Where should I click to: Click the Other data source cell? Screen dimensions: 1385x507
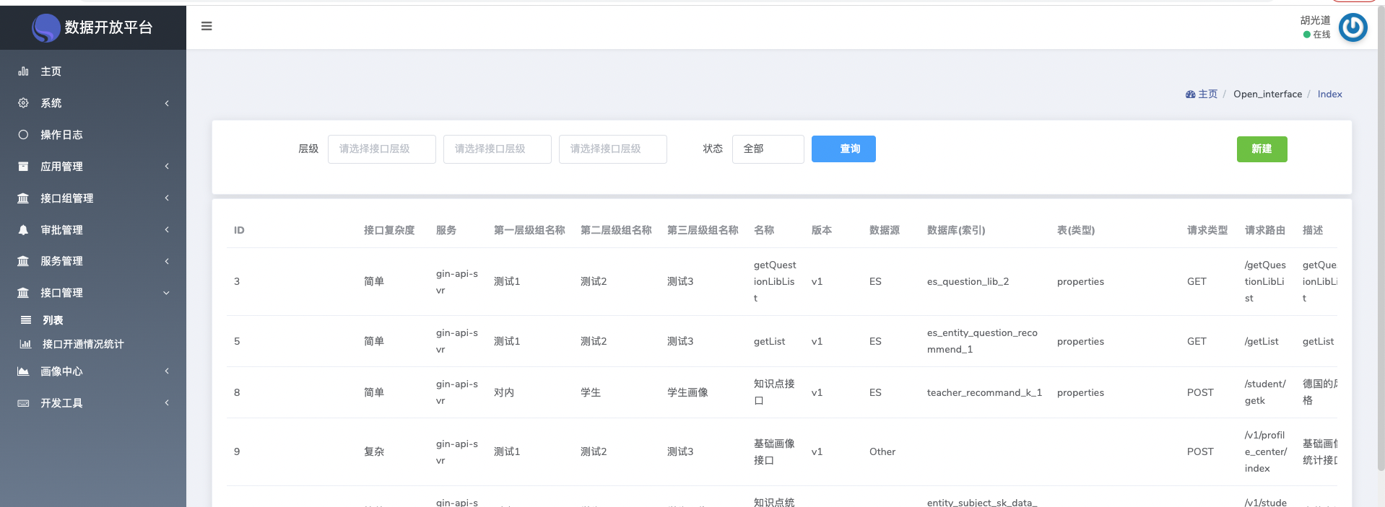click(882, 451)
